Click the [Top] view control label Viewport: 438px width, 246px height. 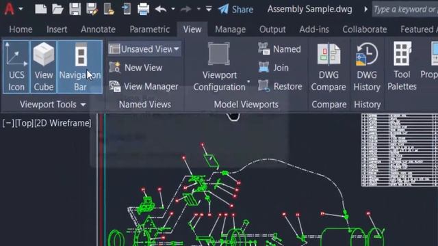tap(24, 123)
